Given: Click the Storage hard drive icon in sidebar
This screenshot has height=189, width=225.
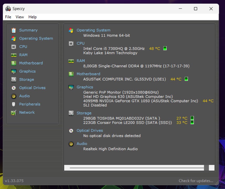Looking at the screenshot, I should tap(14, 79).
